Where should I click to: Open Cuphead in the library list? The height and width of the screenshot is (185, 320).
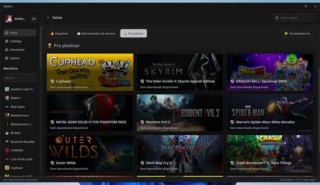click(x=20, y=168)
